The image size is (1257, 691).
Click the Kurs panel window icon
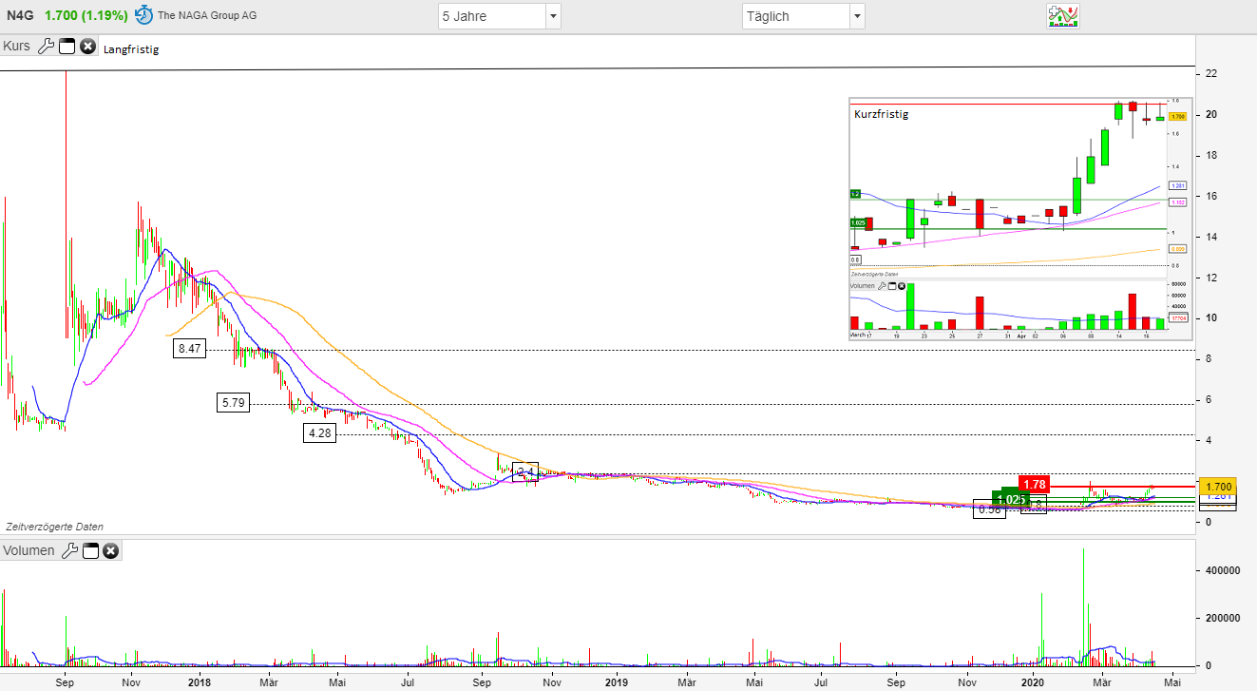66,45
